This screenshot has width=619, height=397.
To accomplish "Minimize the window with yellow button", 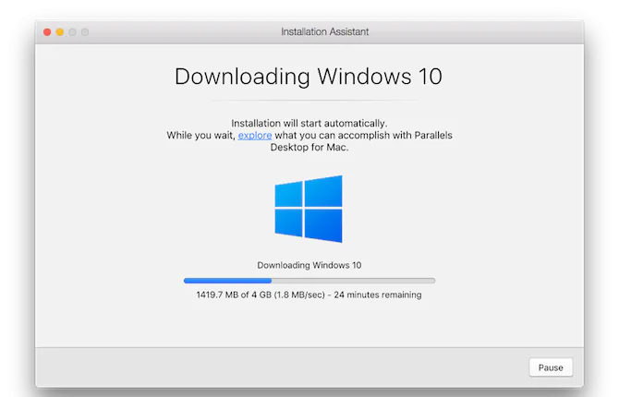I will [60, 32].
